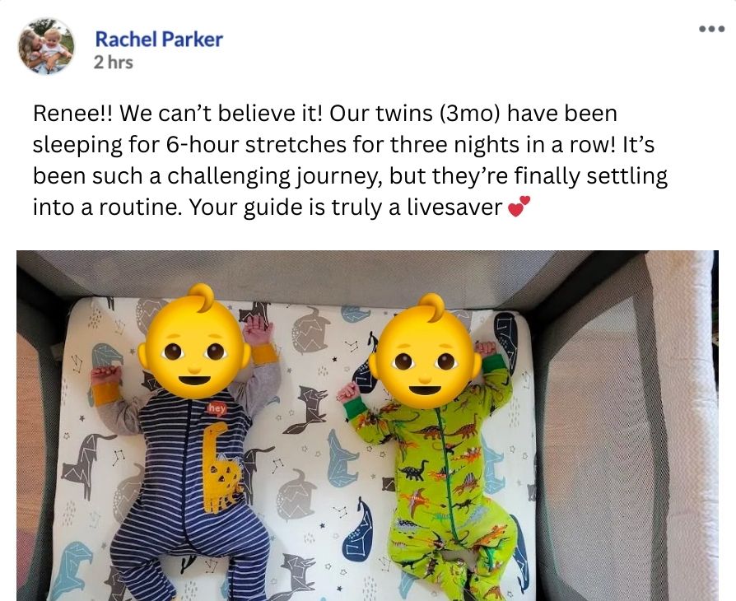Click the baby emoji over the right twin's face
Image resolution: width=736 pixels, height=601 pixels.
click(x=425, y=352)
